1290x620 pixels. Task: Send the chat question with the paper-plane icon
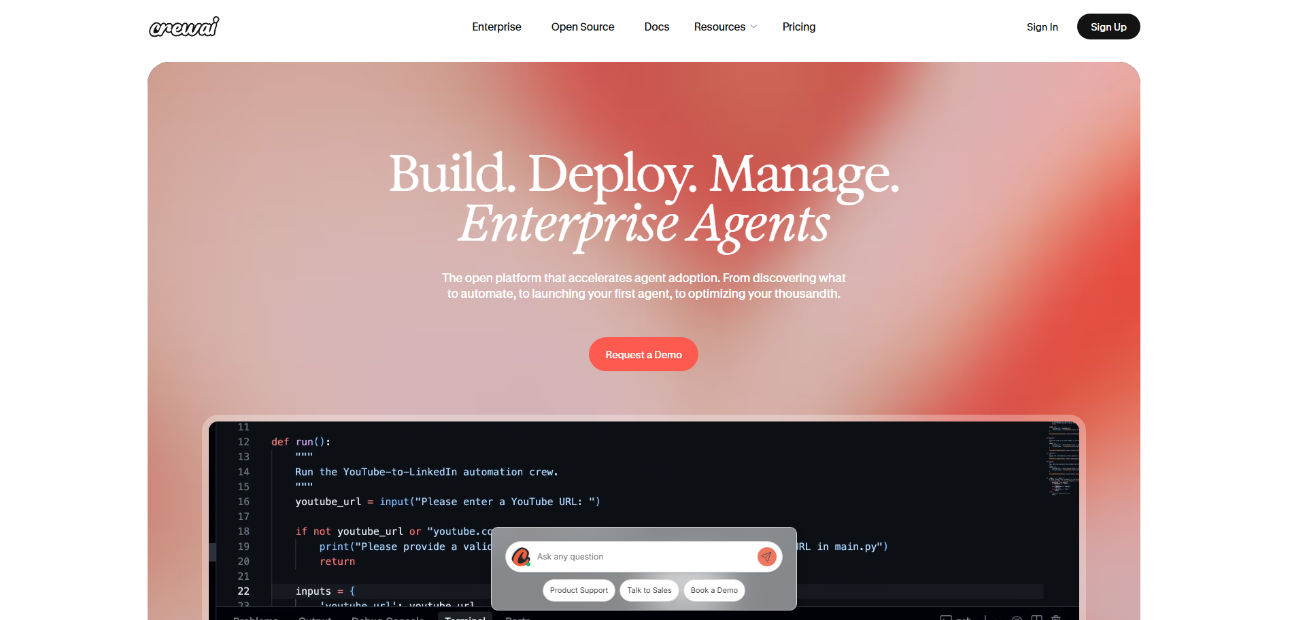[x=766, y=557]
